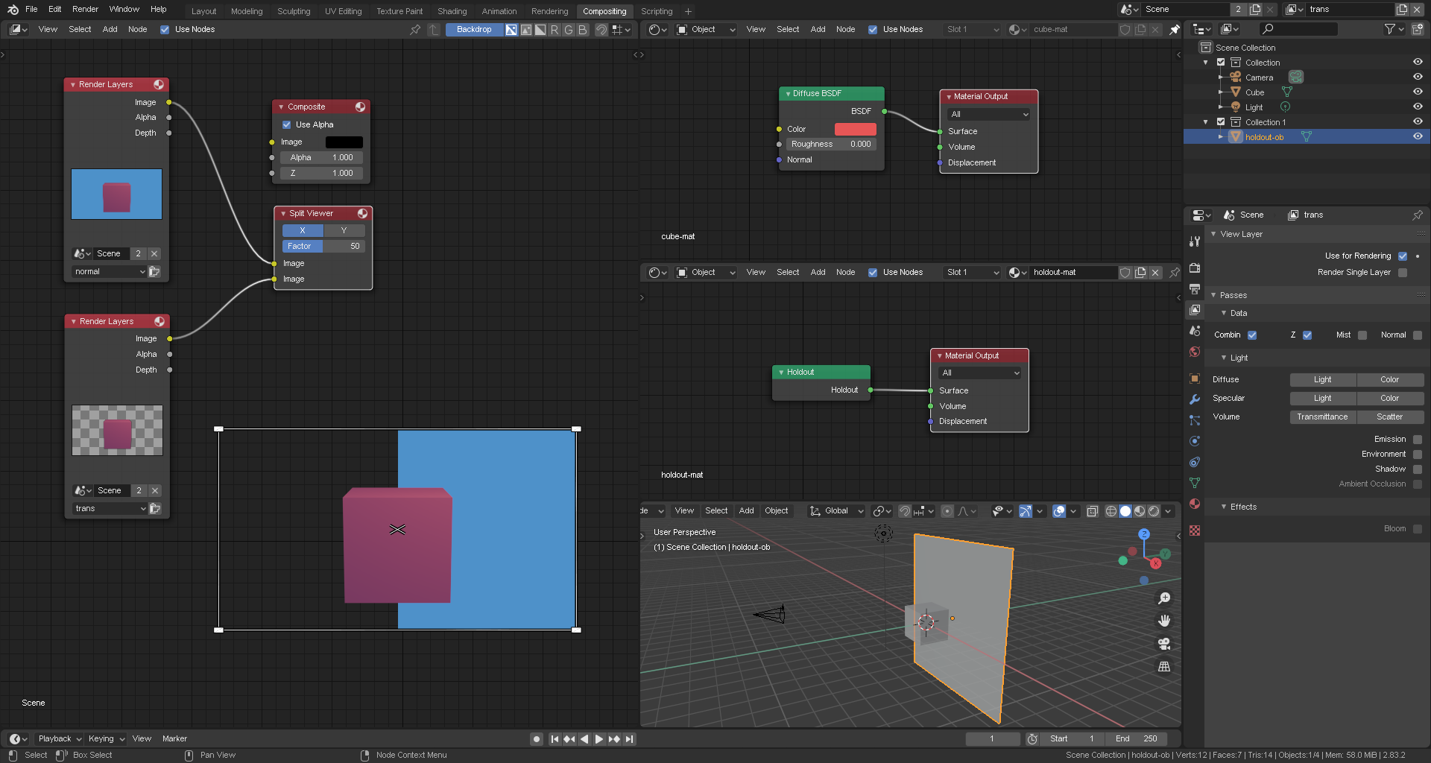Open the Output properties tab
The image size is (1431, 763).
1195,289
